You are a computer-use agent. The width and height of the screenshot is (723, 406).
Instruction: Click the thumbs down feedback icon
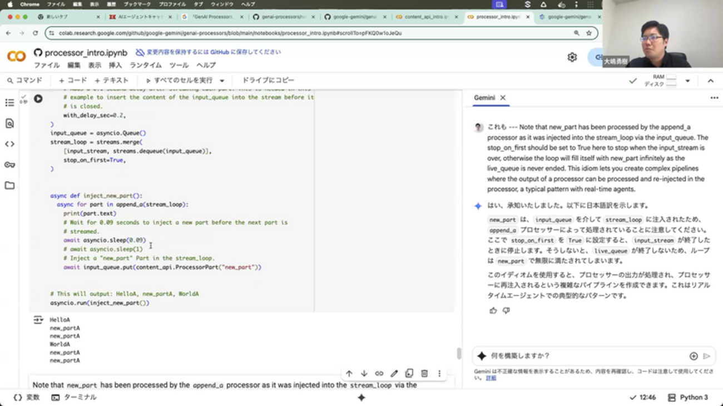tap(506, 311)
